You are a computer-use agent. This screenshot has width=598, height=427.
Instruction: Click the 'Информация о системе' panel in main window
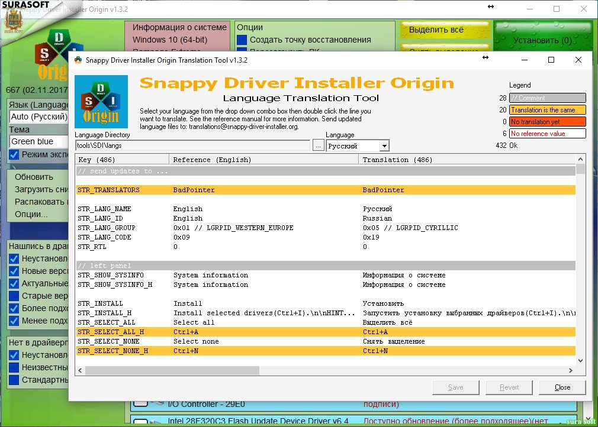[178, 36]
